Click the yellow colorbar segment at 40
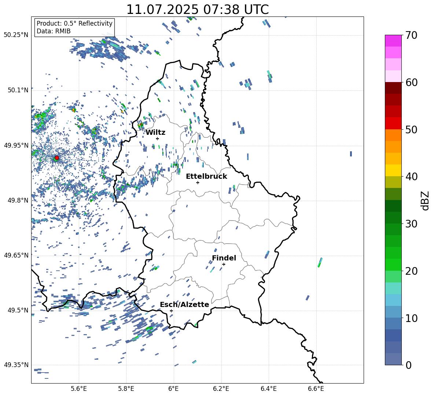Viewport: 434px width, 396px height. (x=393, y=170)
